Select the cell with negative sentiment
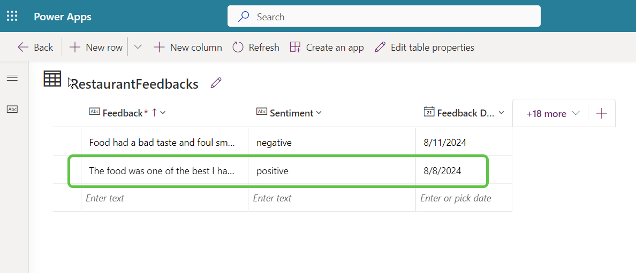Viewport: 636px width, 273px height. (331, 143)
